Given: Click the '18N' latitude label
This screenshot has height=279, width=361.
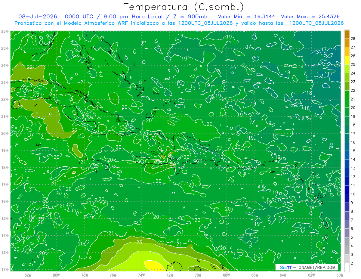Looking at the screenshot, I should (4, 167).
